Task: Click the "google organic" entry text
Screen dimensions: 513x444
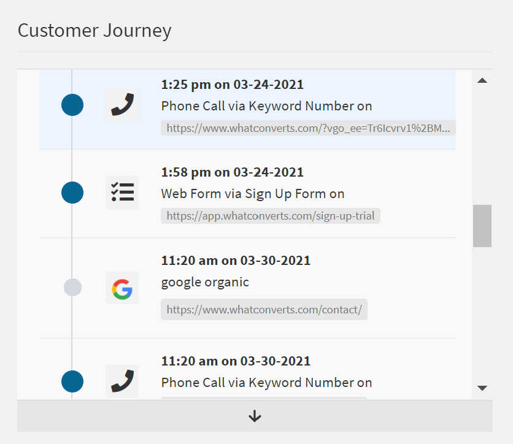Action: 205,282
